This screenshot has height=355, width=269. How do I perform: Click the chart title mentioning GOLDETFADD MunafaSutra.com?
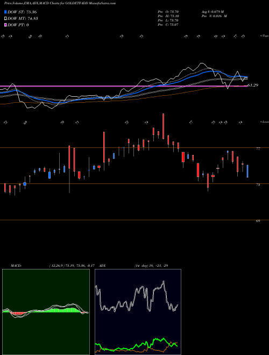[x=60, y=3]
